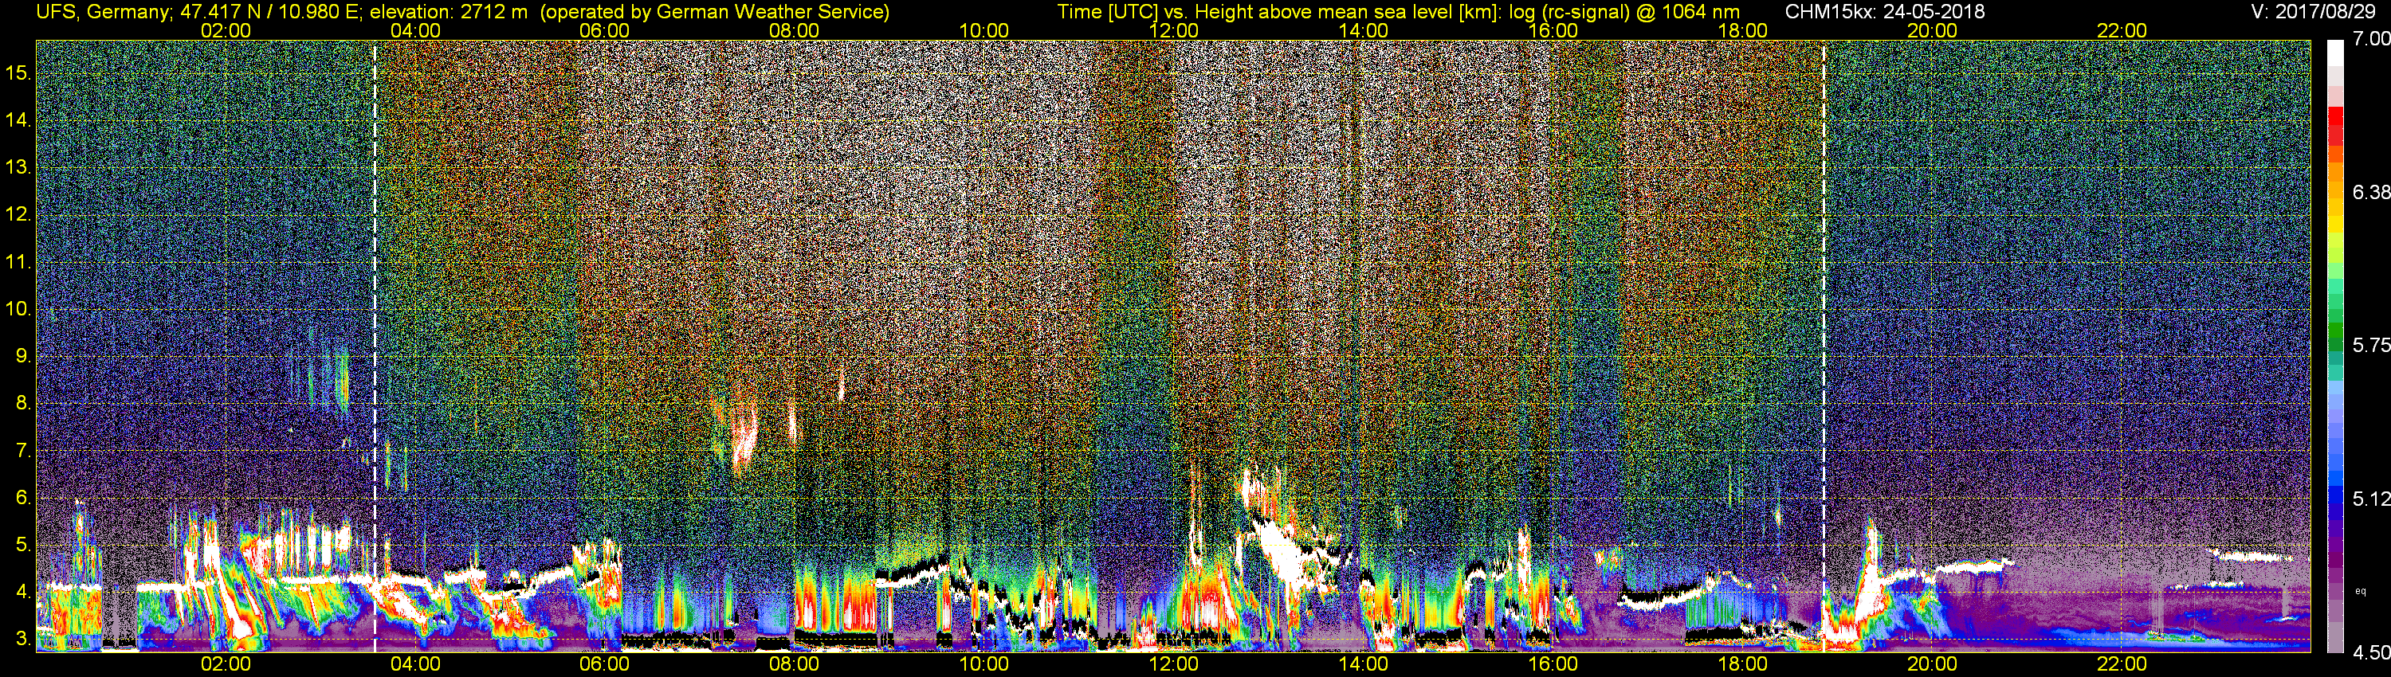Click the height axis label '5.'
The width and height of the screenshot is (2391, 677).
click(x=23, y=544)
